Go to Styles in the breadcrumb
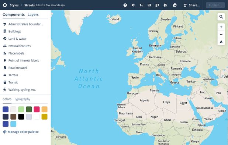 (14, 5)
